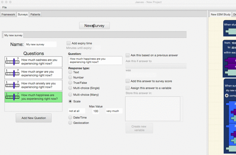The image size is (236, 155).
Task: Select the My new survey tab
Action: (13, 35)
